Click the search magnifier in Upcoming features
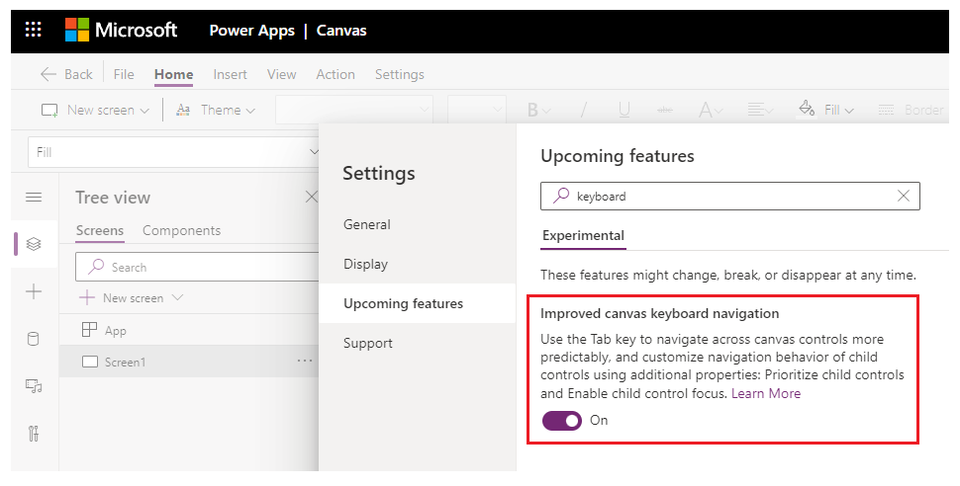The height and width of the screenshot is (486, 960). (561, 196)
